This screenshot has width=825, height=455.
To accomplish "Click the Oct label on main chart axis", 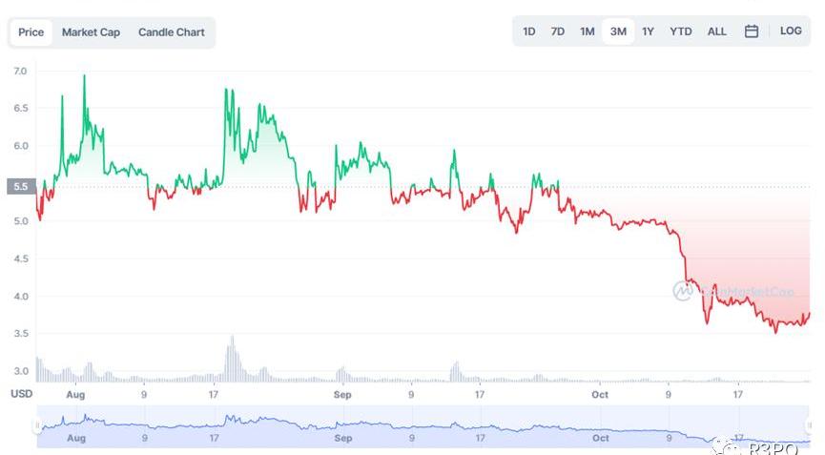I will point(600,394).
